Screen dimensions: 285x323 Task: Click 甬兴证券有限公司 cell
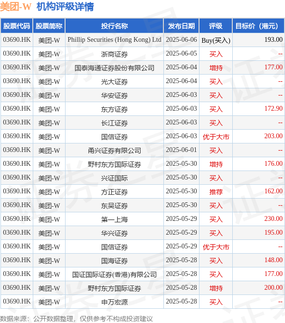point(114,151)
